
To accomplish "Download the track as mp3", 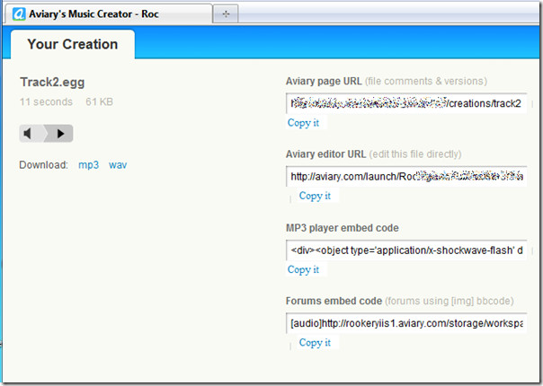I will [x=88, y=165].
